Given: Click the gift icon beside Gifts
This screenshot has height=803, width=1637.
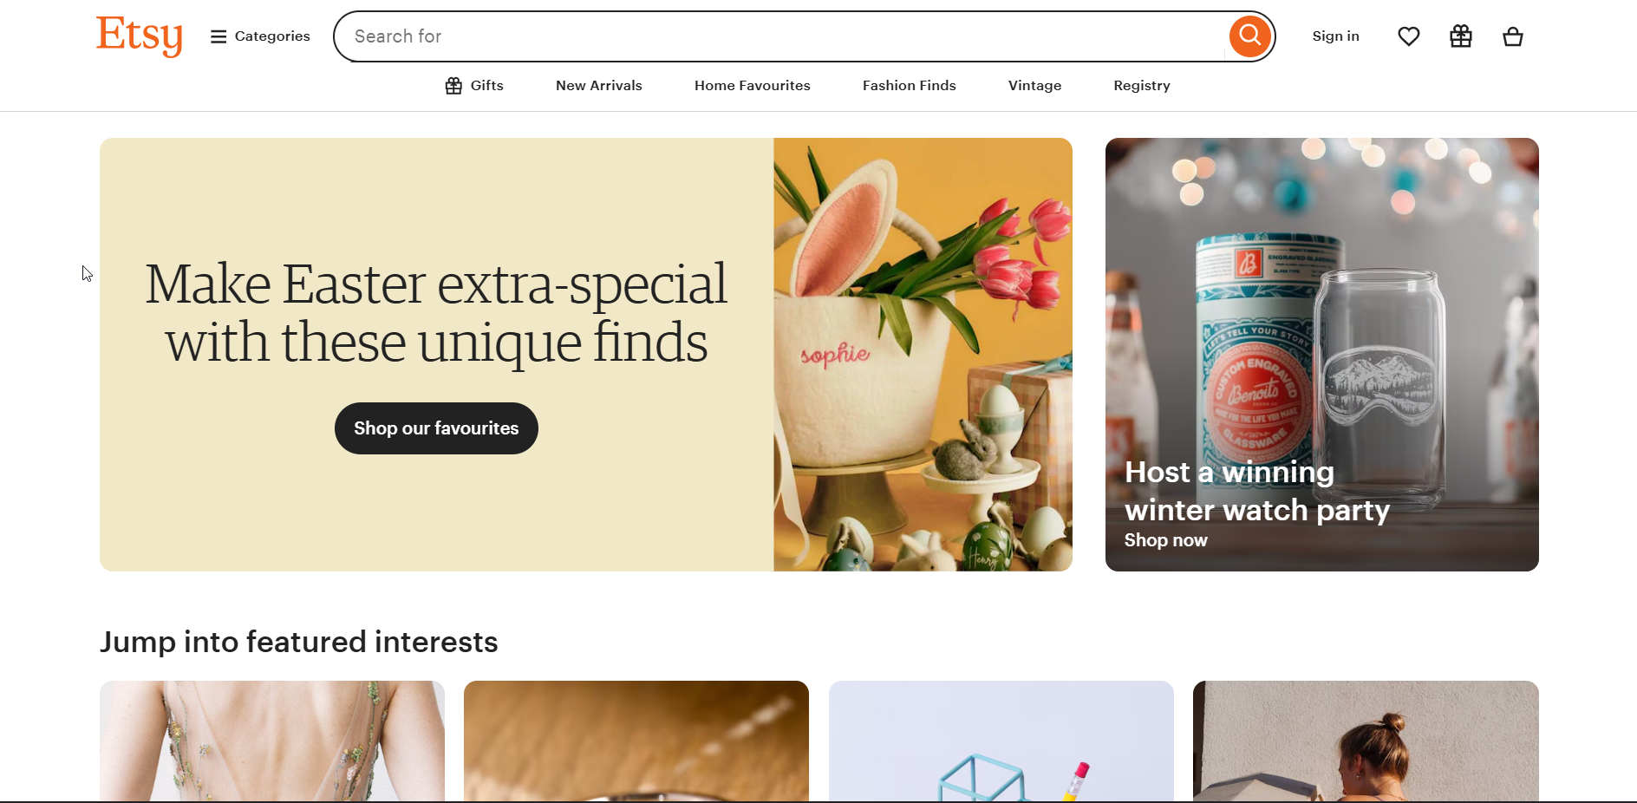Looking at the screenshot, I should [453, 86].
